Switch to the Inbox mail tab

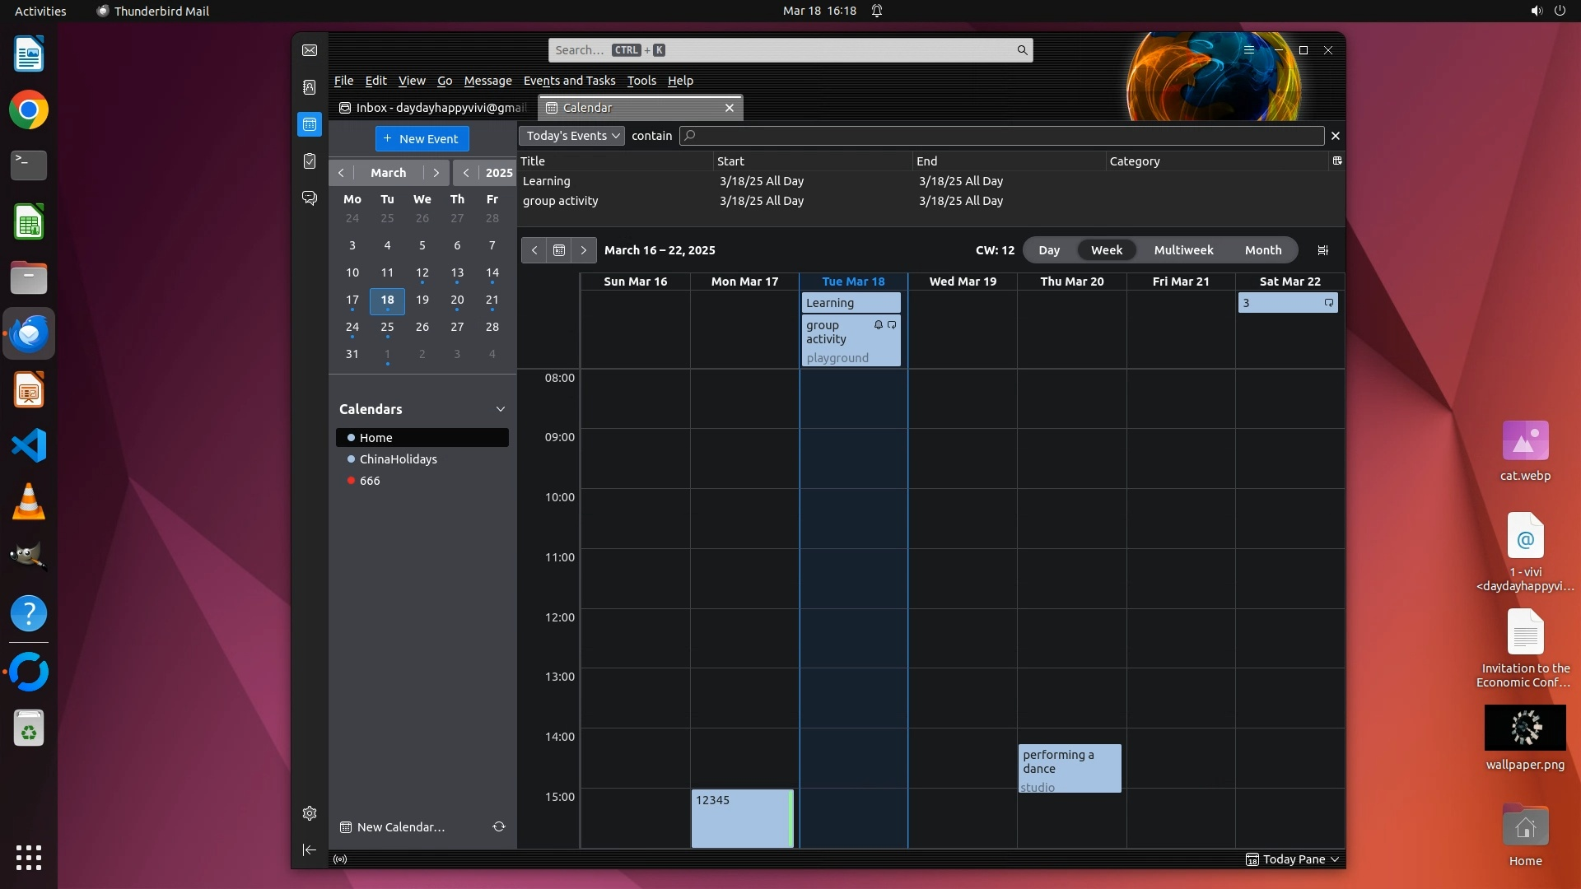(x=434, y=108)
